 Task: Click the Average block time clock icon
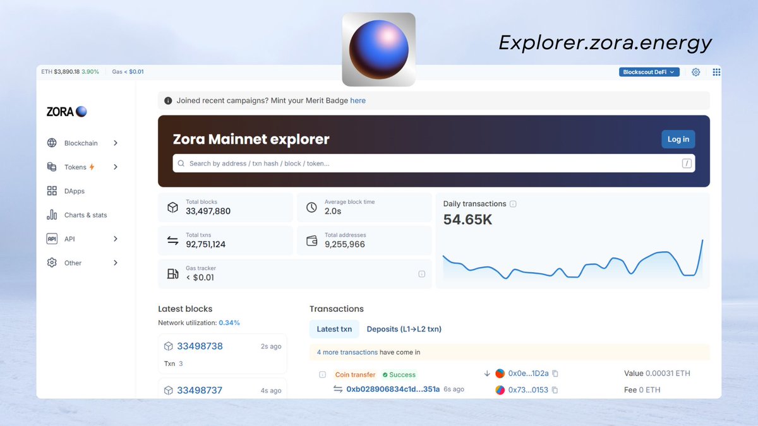point(311,208)
